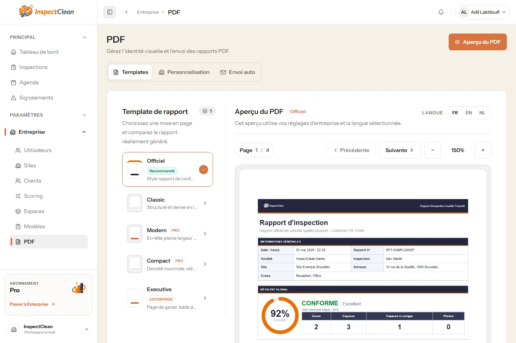Switch preview language to EN
Image resolution: width=516 pixels, height=343 pixels.
coord(469,113)
